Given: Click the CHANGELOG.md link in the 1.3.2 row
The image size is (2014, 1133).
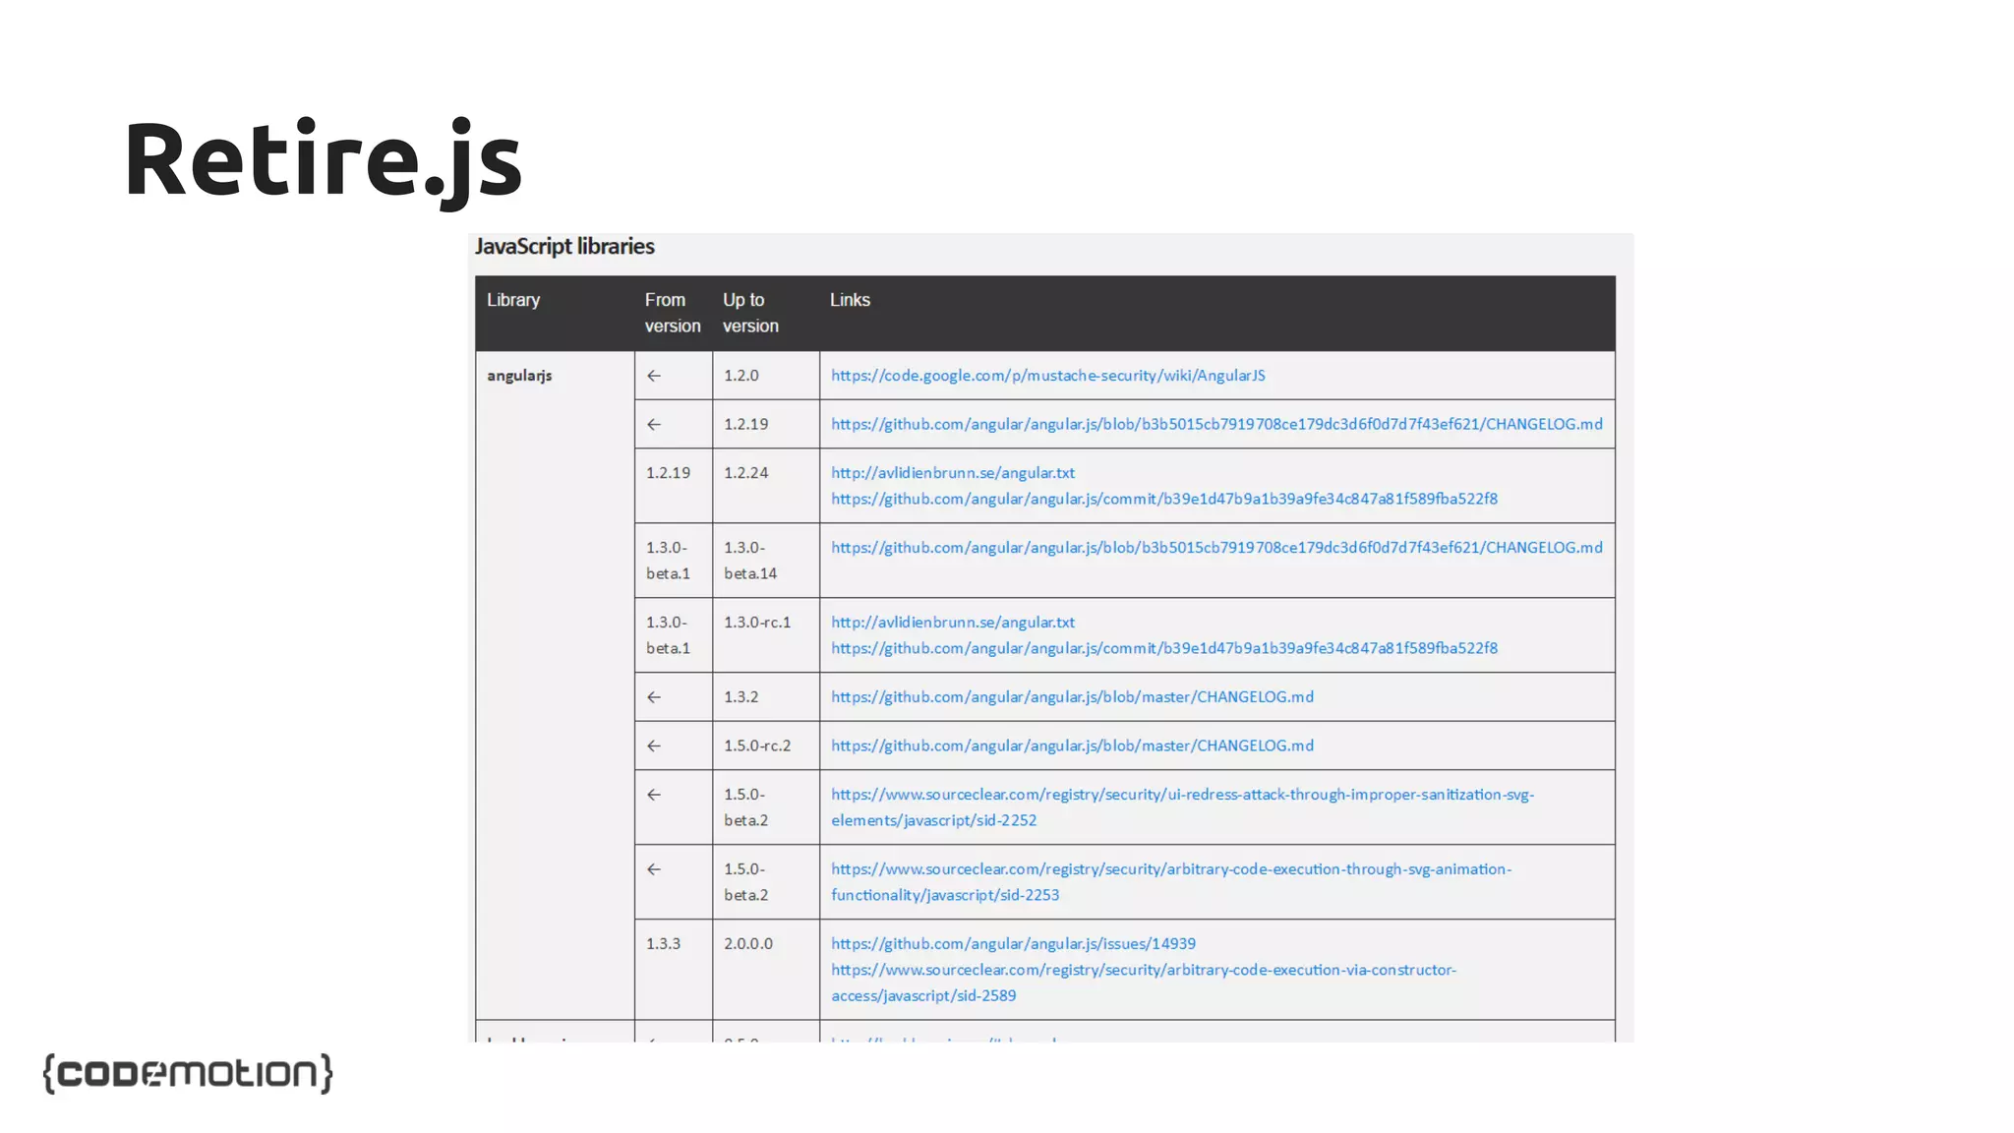Looking at the screenshot, I should pos(1072,697).
